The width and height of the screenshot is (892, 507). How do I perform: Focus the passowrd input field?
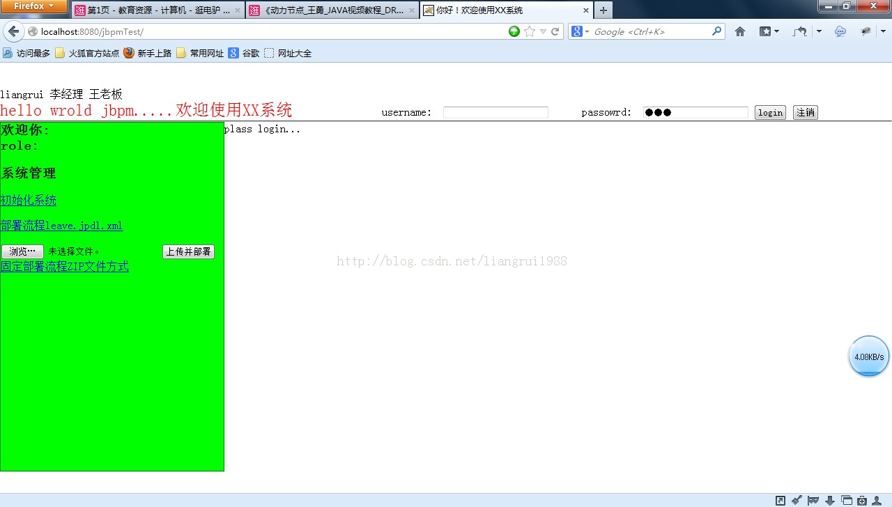[x=695, y=113]
